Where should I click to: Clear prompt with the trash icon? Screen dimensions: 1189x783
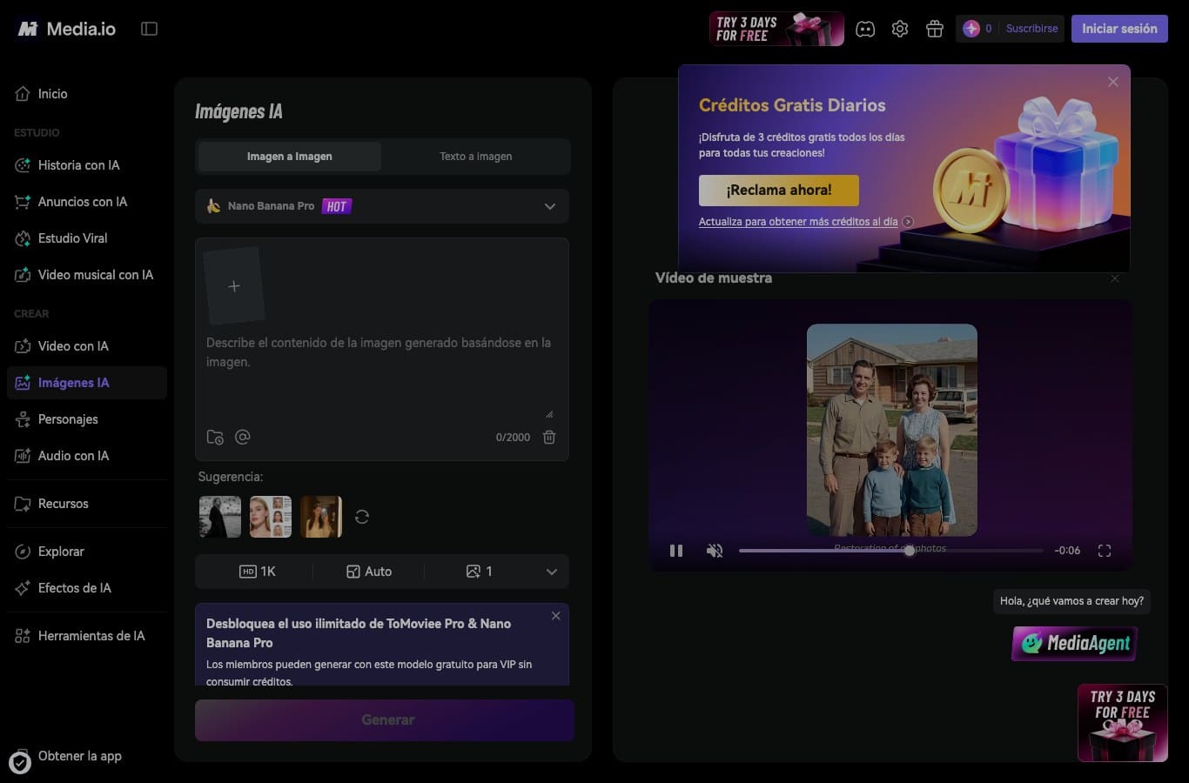pos(549,437)
